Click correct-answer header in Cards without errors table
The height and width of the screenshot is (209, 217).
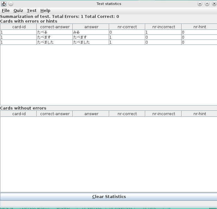click(x=55, y=114)
